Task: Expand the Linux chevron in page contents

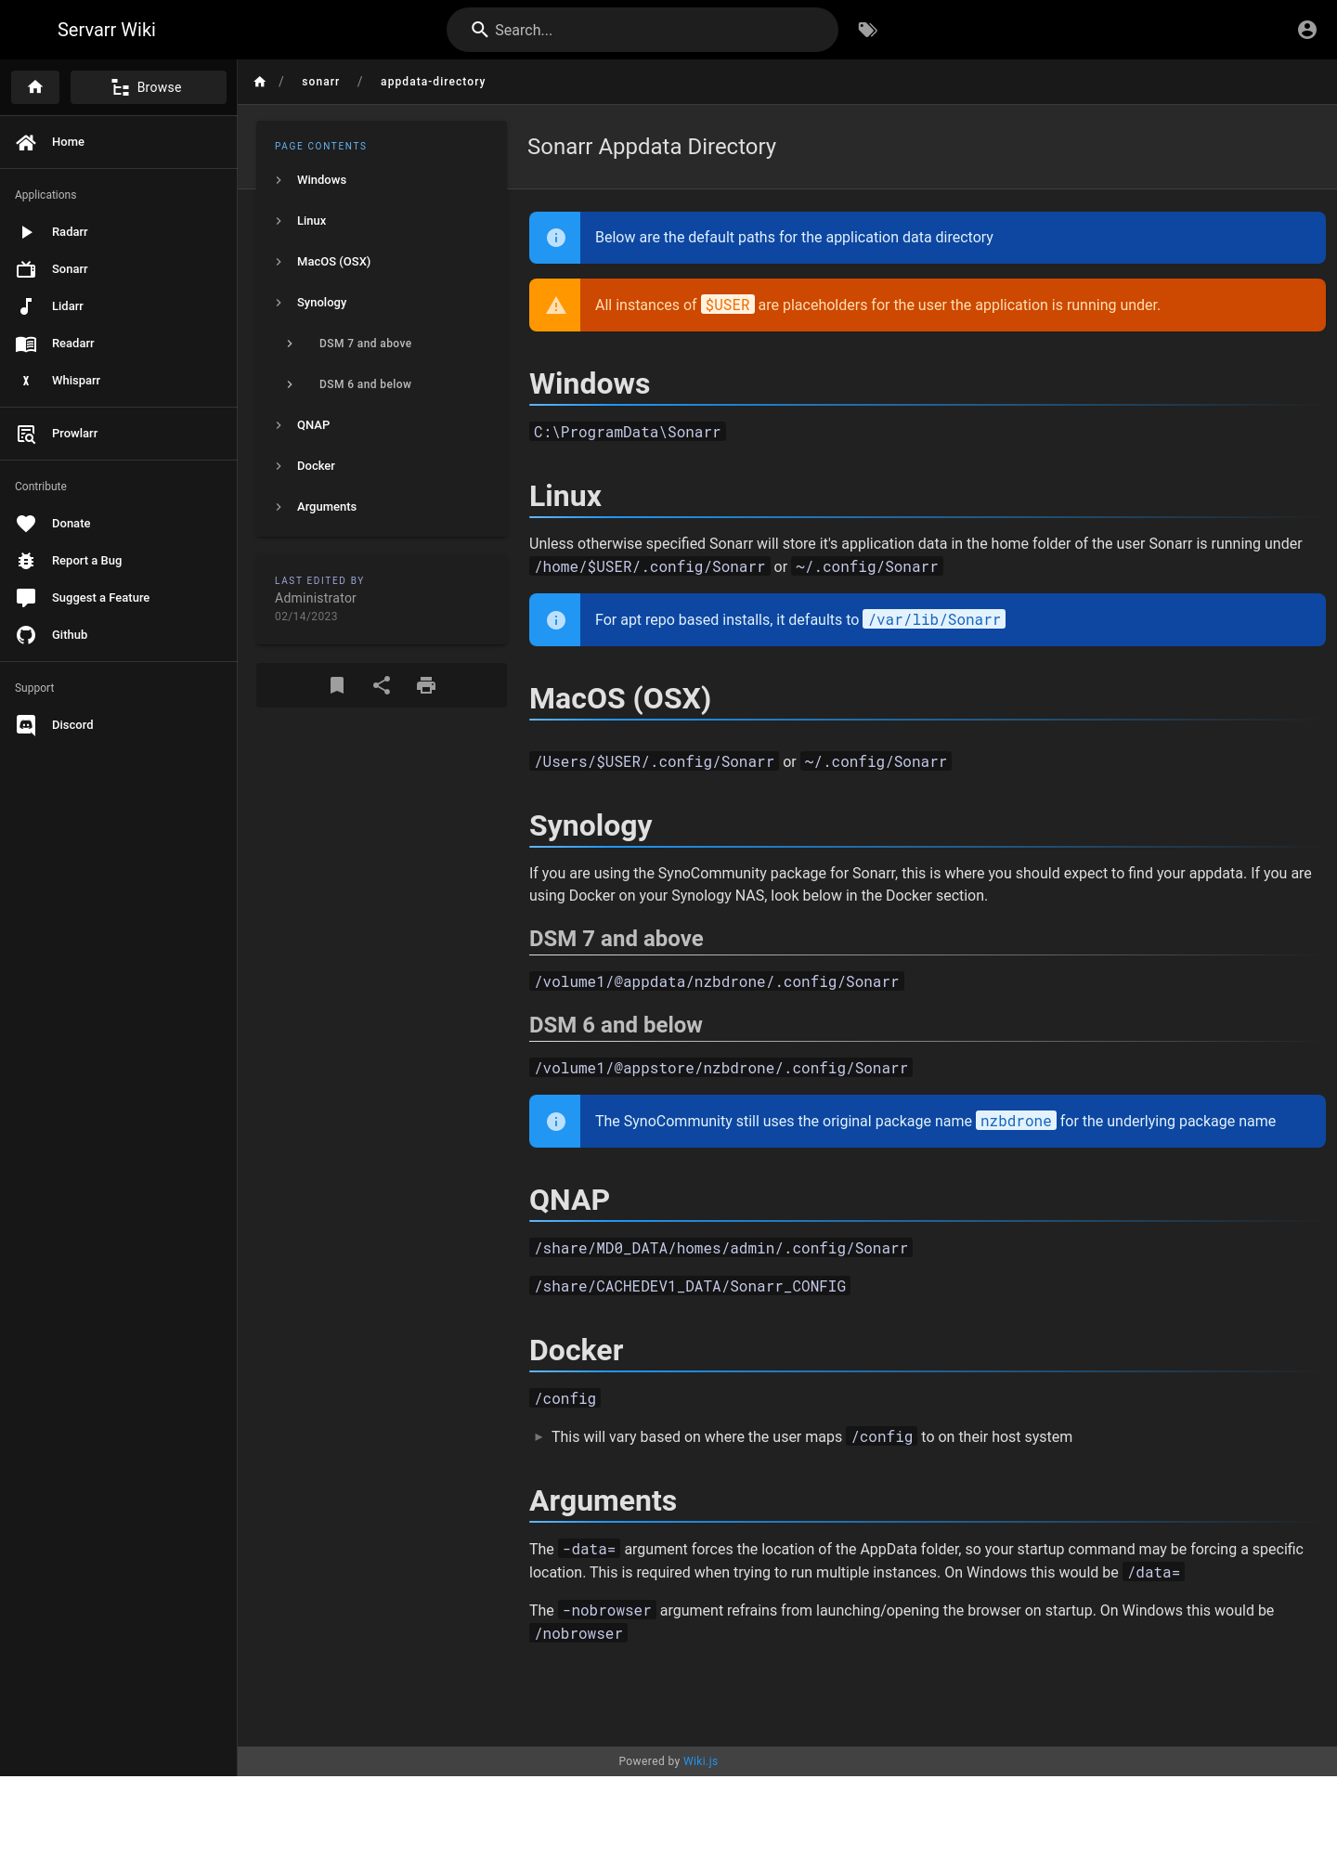Action: pos(279,221)
